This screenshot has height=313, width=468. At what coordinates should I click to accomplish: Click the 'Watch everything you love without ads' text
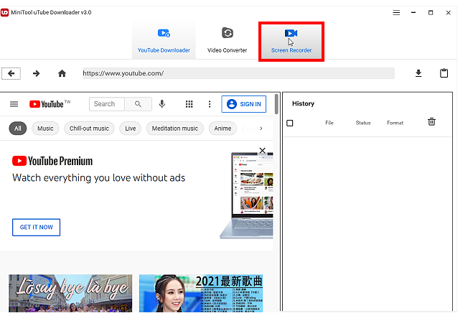click(99, 178)
